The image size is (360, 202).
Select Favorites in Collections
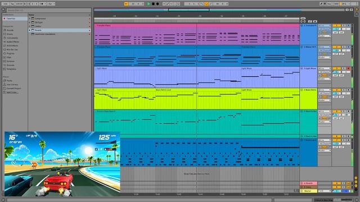coord(15,19)
